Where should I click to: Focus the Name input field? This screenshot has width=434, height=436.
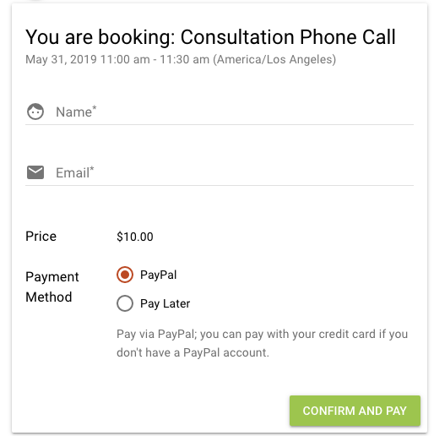(x=234, y=112)
